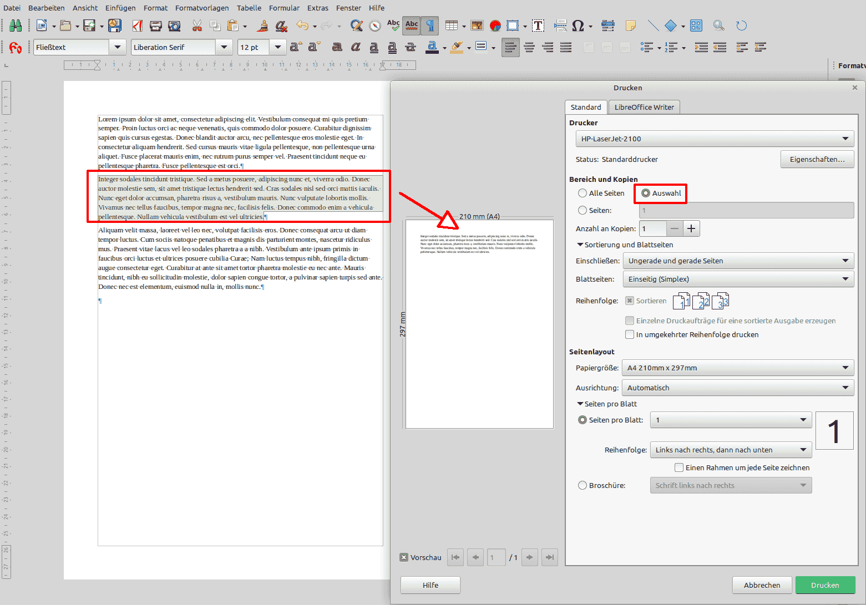Image resolution: width=866 pixels, height=605 pixels.
Task: Export the document directly as PDF
Action: tap(138, 26)
